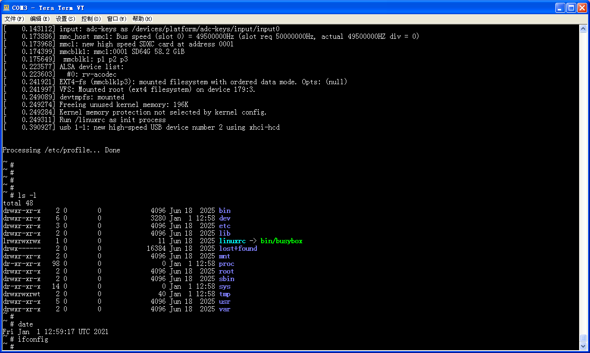Click the 'lost+found' directory name
This screenshot has height=353, width=590.
(238, 248)
